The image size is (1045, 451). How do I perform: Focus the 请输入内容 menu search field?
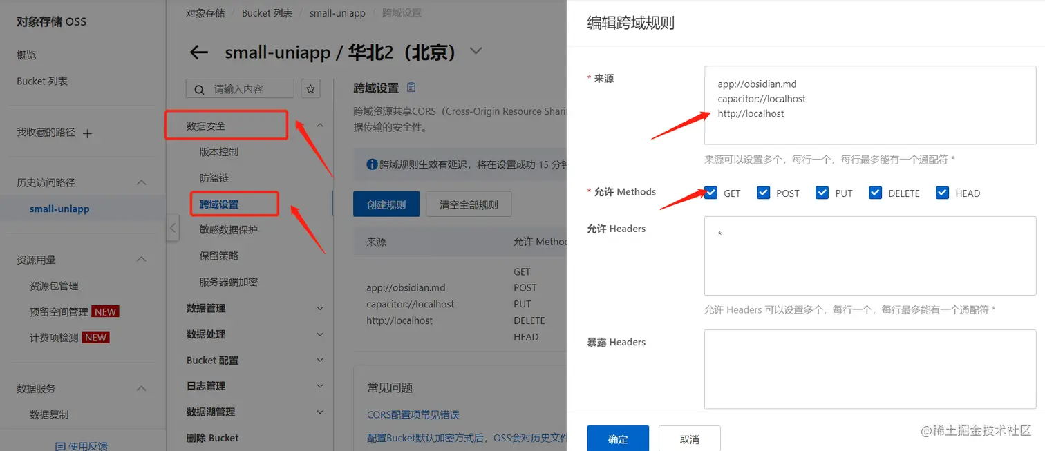coord(240,88)
